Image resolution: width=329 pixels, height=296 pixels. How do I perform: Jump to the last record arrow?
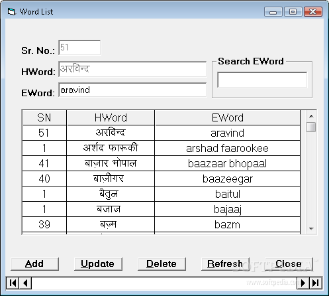click(x=316, y=283)
